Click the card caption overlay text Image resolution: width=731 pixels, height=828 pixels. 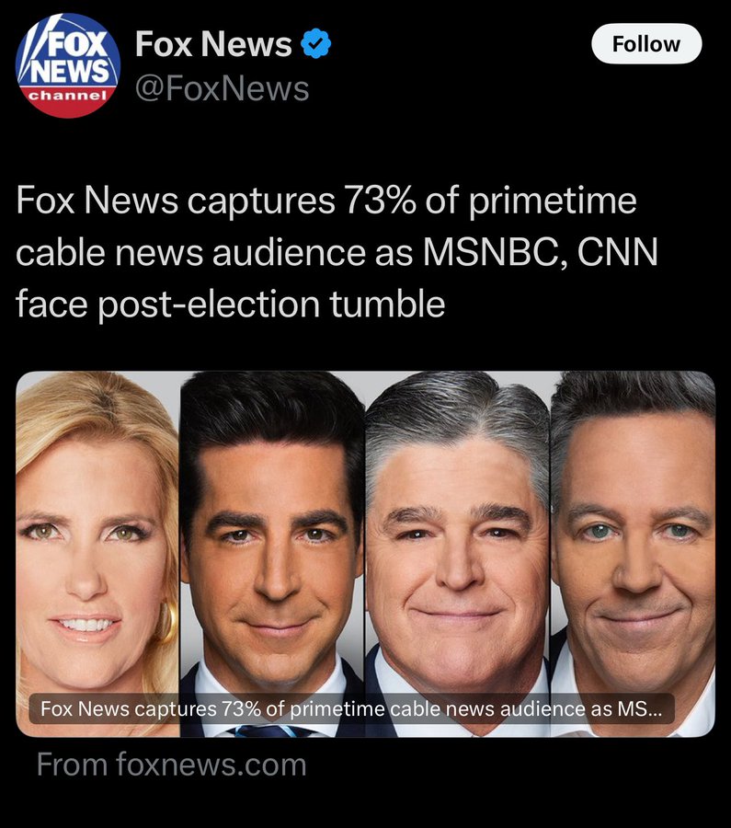pos(351,708)
